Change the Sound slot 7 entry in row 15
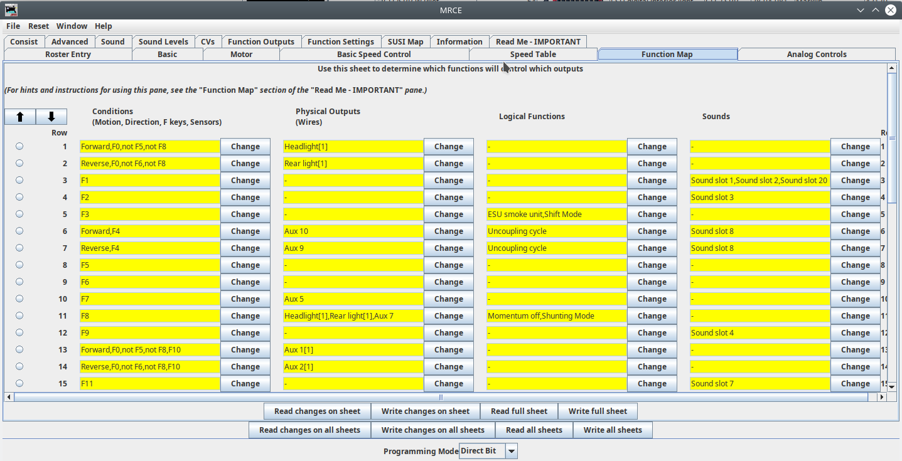The image size is (902, 461). [856, 384]
